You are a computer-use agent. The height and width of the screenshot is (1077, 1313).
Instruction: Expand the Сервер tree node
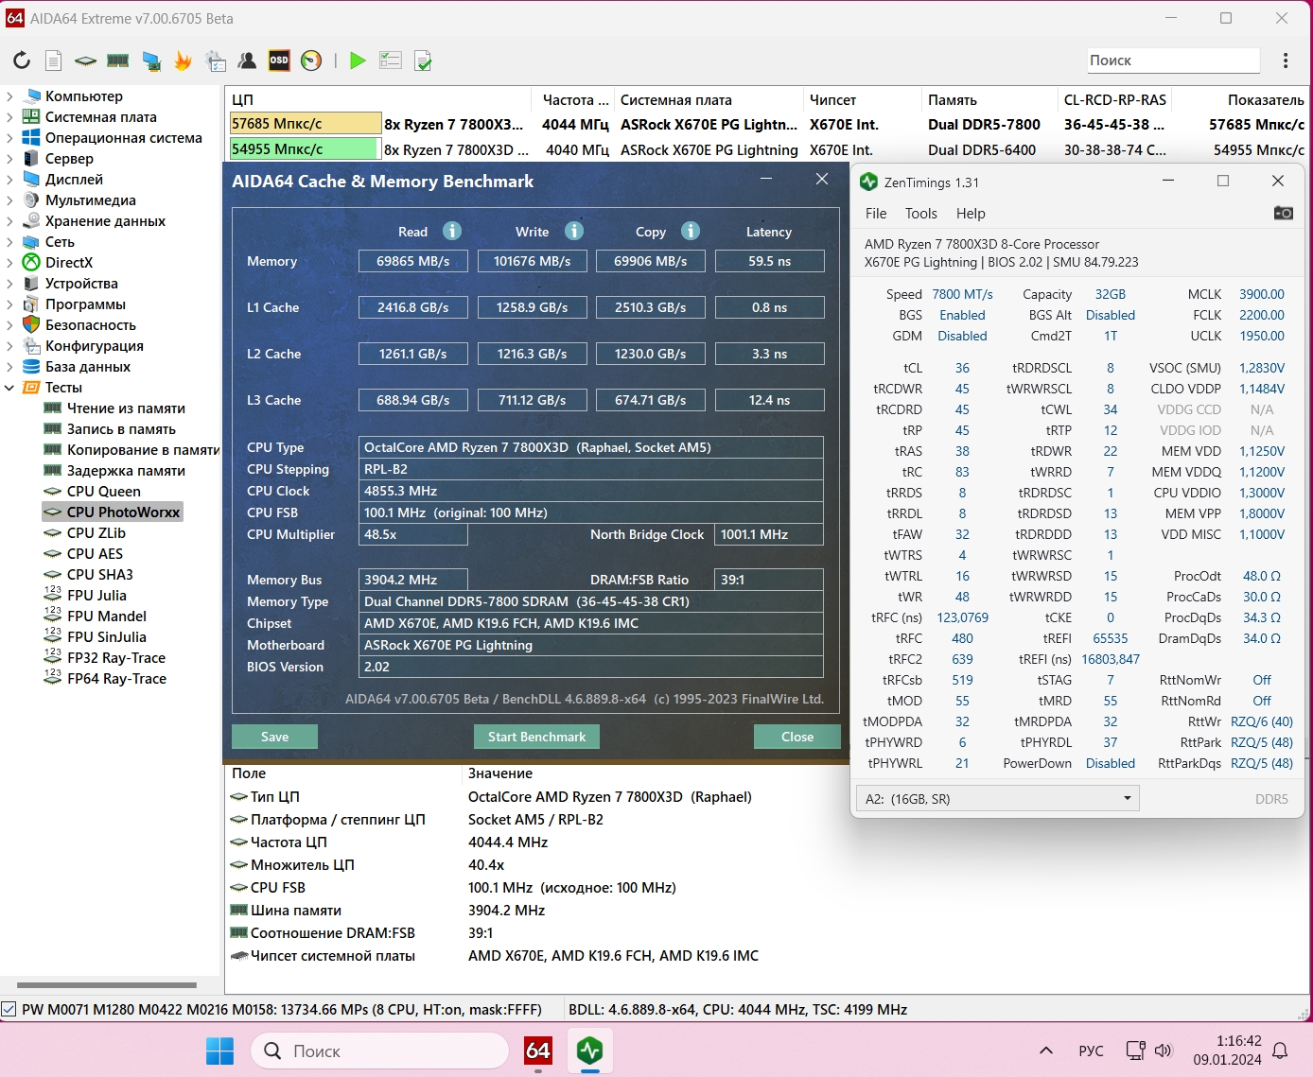point(9,159)
